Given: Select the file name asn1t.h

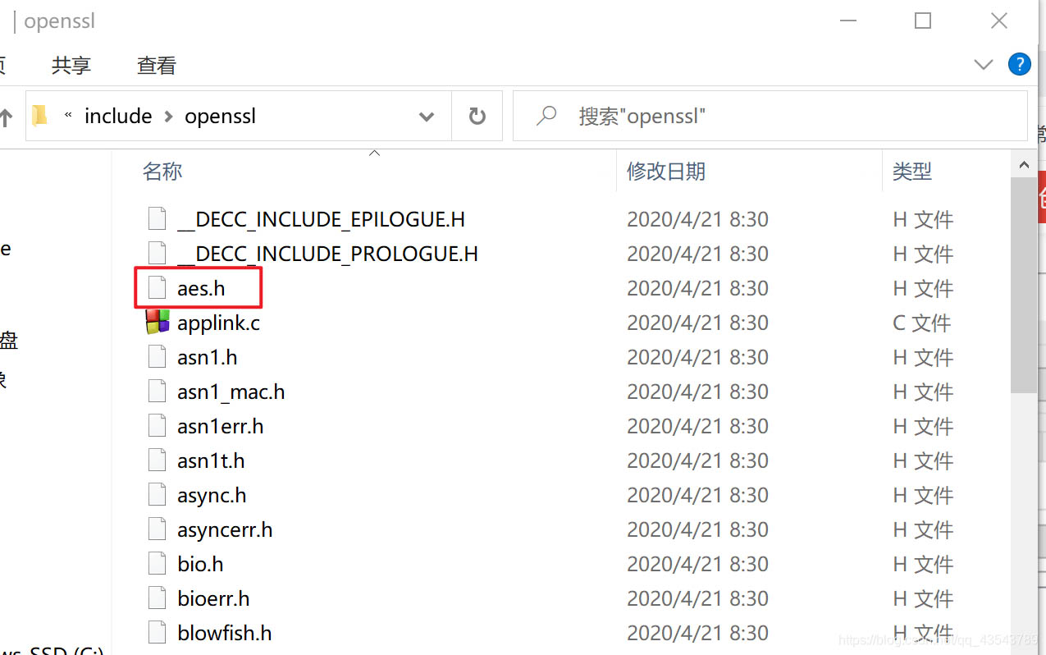Looking at the screenshot, I should pos(211,460).
